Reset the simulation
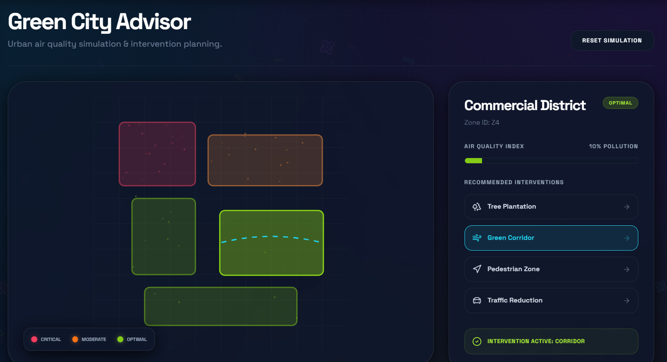 click(612, 40)
